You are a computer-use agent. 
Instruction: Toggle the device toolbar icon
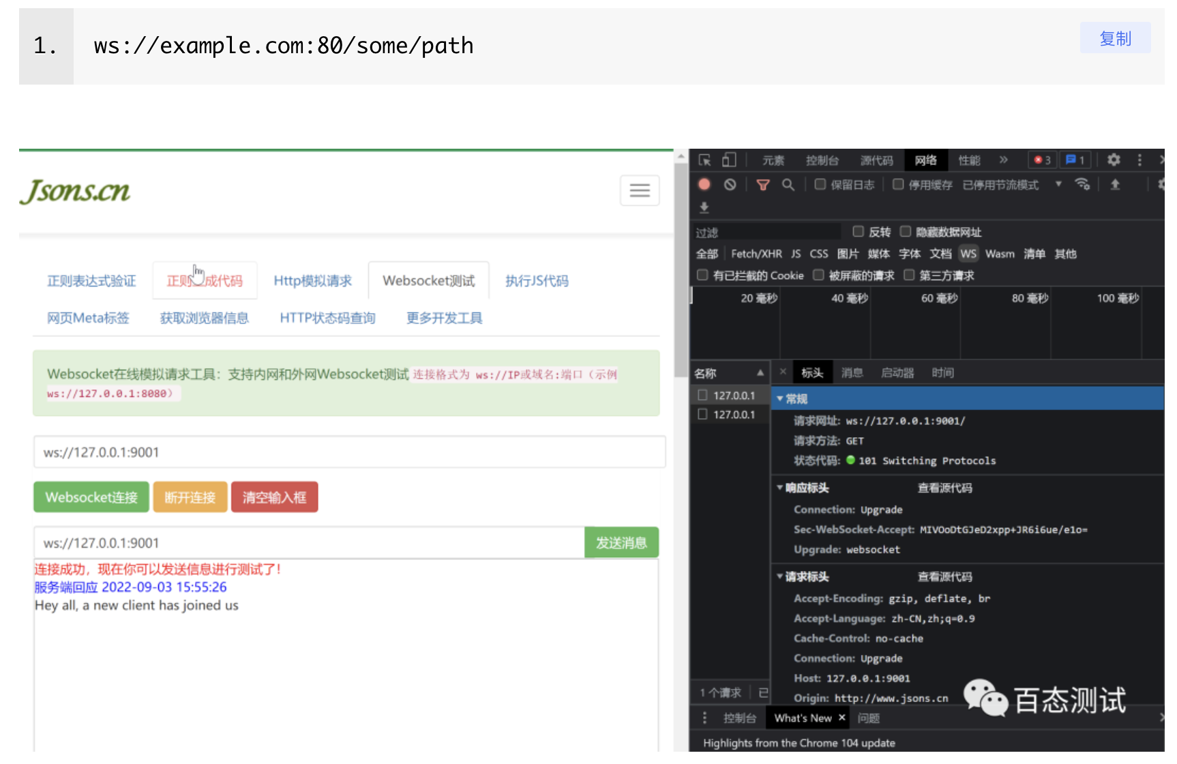(x=730, y=160)
